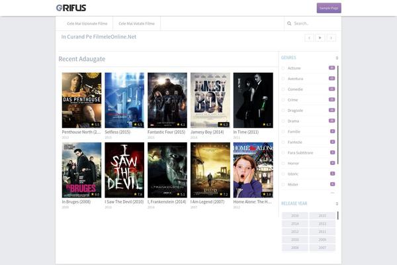Click the search magnifier icon
Screen dimensions: 397x265
tap(289, 23)
